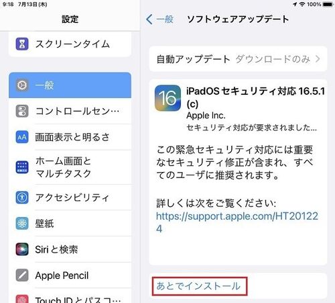Tap the Display & Brightness AA icon
335x303 pixels.
(x=22, y=137)
